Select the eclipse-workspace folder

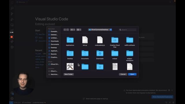[130, 55]
